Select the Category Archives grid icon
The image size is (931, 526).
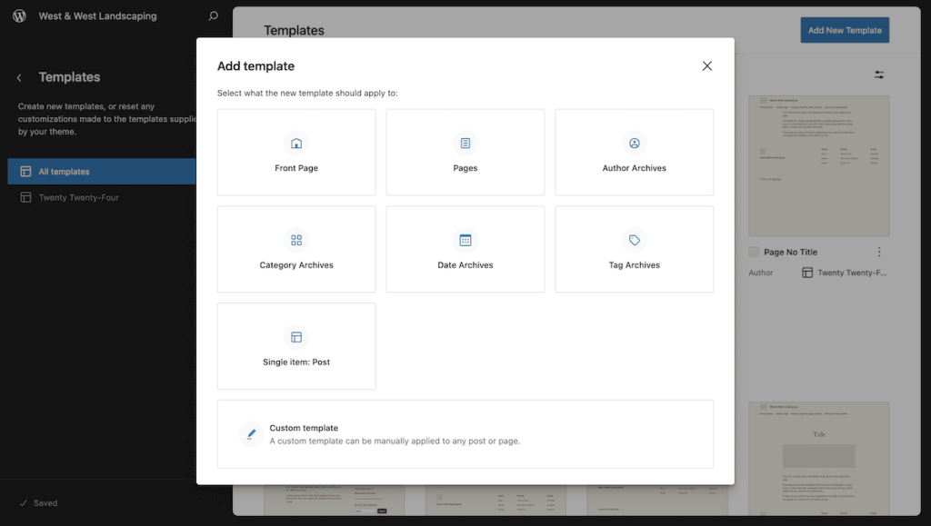point(296,240)
